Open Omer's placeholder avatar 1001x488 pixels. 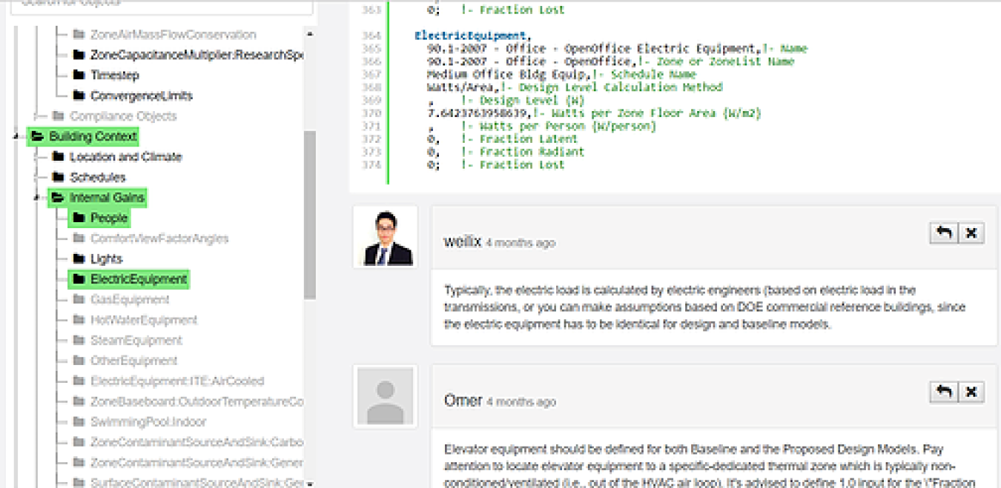tap(385, 396)
